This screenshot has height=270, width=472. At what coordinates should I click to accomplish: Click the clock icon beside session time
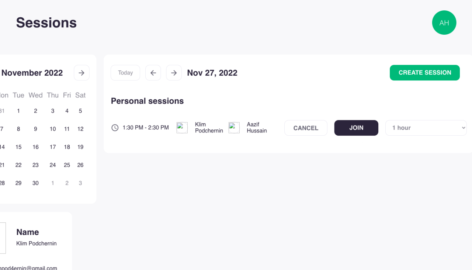[115, 128]
